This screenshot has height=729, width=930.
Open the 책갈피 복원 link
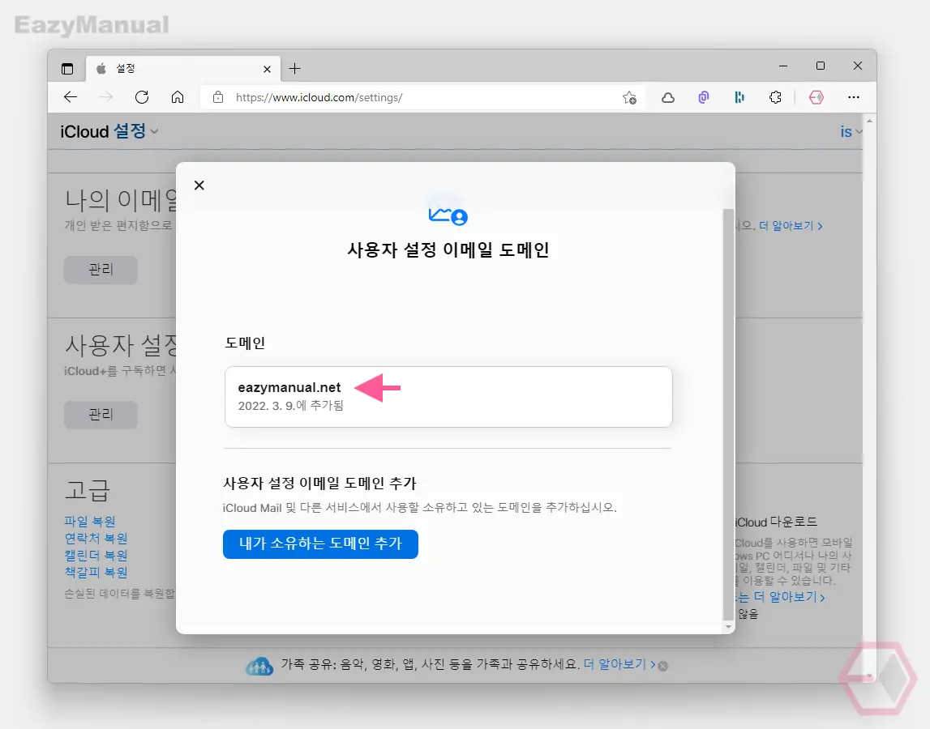click(x=96, y=573)
